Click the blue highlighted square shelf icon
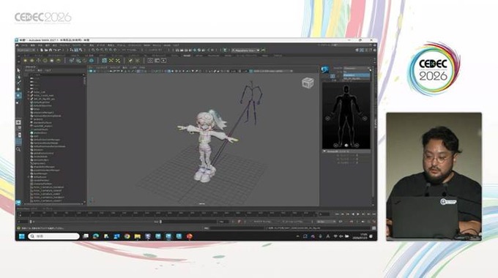 104,60
